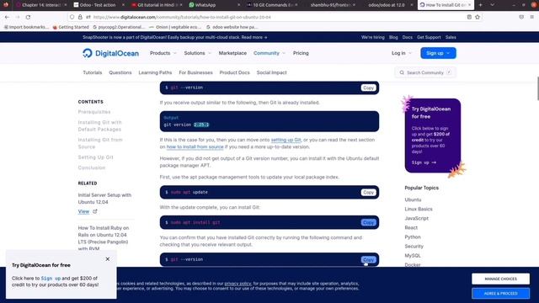Image resolution: width=539 pixels, height=303 pixels.
Task: Bookmark this page with the star icon
Action: [x=478, y=17]
